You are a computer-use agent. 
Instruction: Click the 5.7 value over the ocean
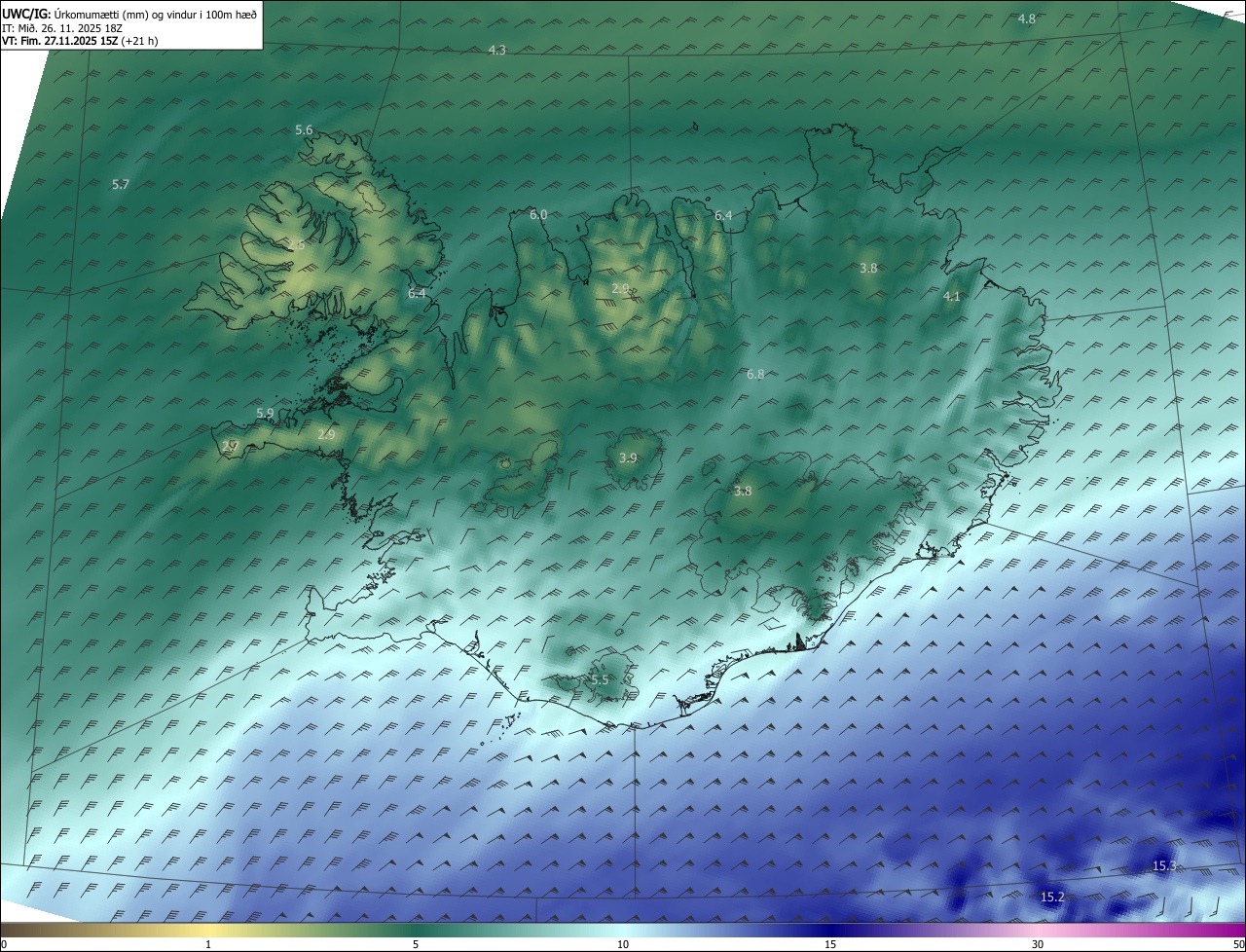pyautogui.click(x=121, y=185)
